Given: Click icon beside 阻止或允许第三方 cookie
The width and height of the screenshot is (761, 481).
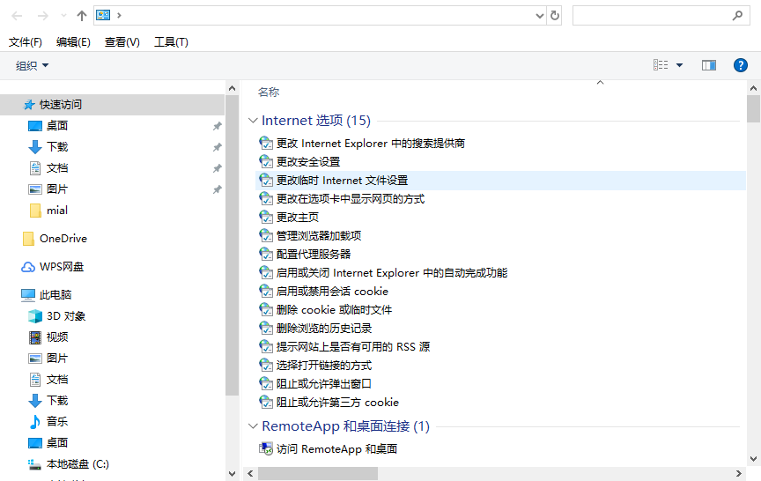Looking at the screenshot, I should click(x=266, y=402).
